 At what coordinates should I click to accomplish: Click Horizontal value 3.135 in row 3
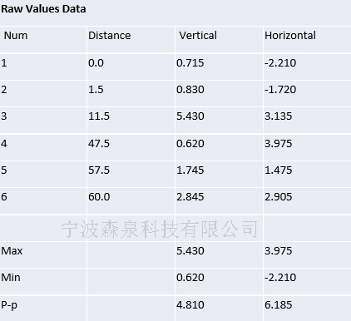(279, 116)
